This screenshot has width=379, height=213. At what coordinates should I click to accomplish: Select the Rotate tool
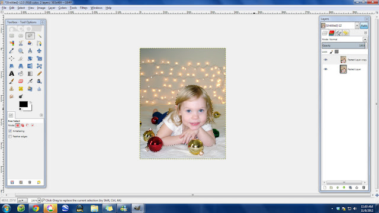click(30, 59)
